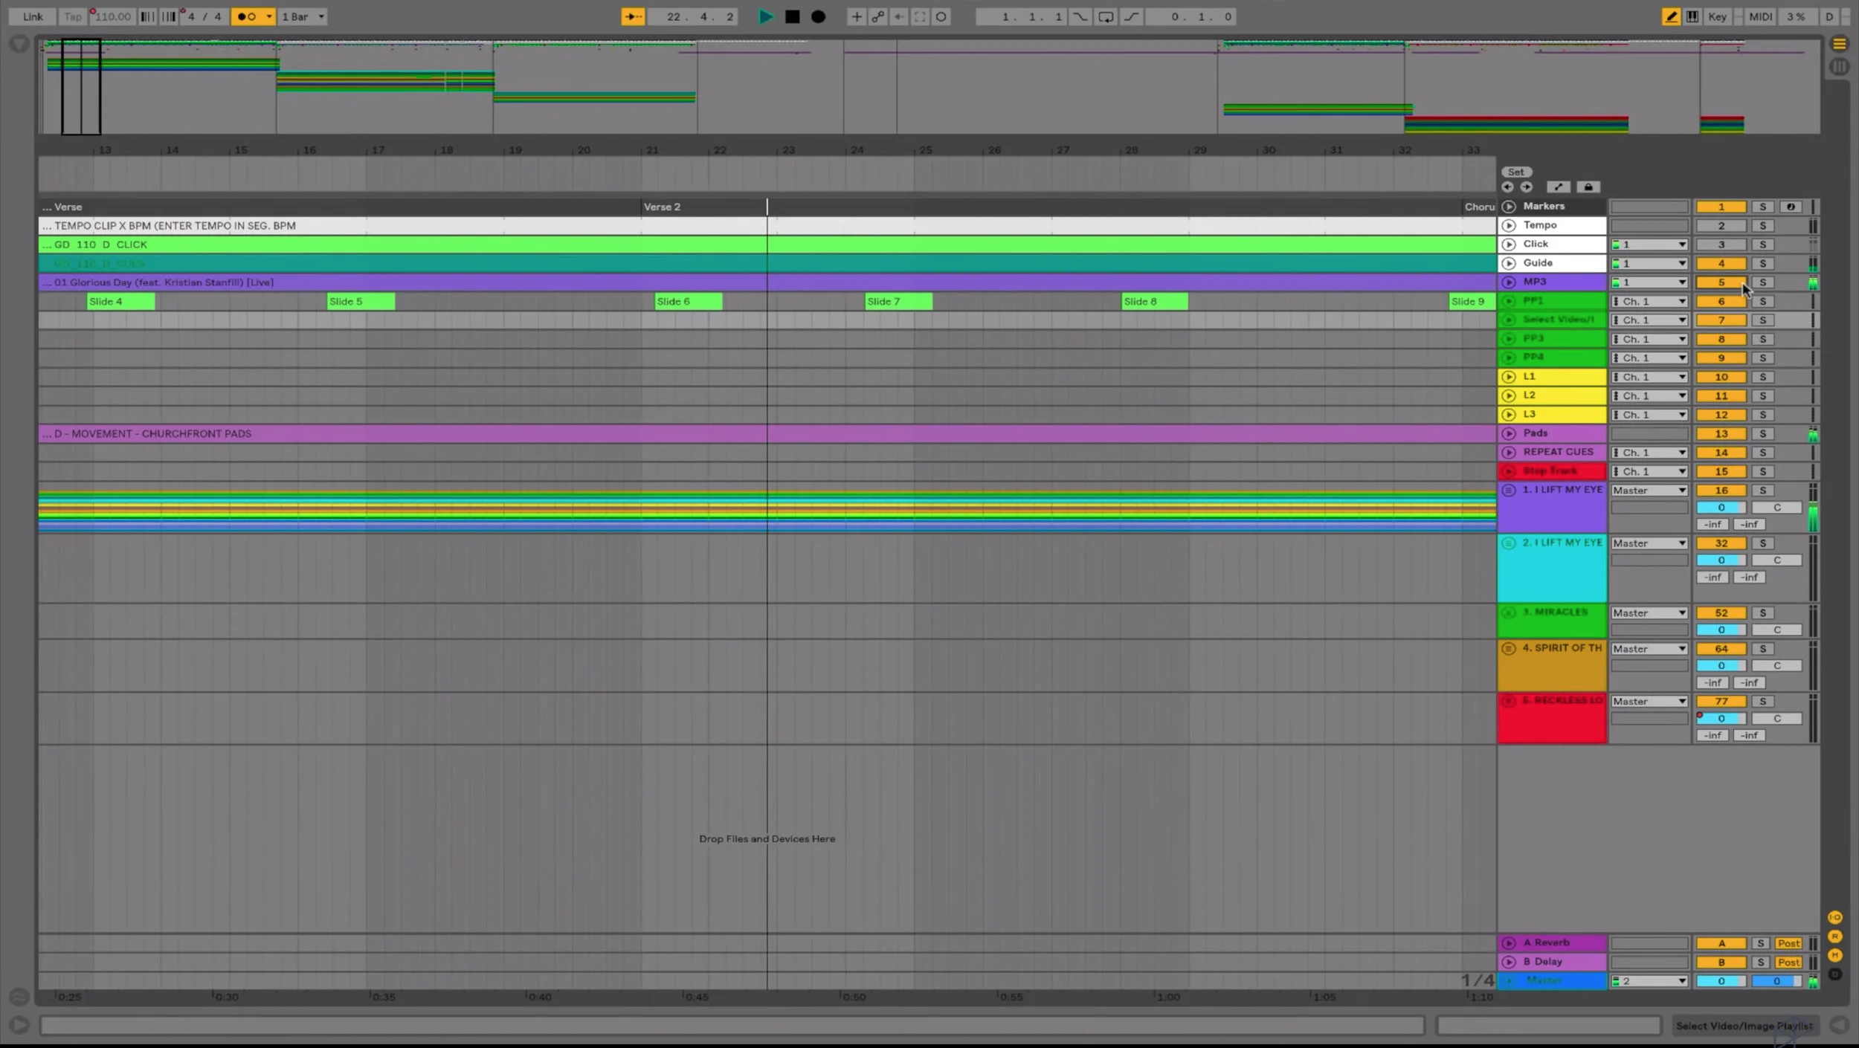Toggle track activator 5 for MP3
Viewport: 1859px width, 1048px height.
(x=1721, y=282)
